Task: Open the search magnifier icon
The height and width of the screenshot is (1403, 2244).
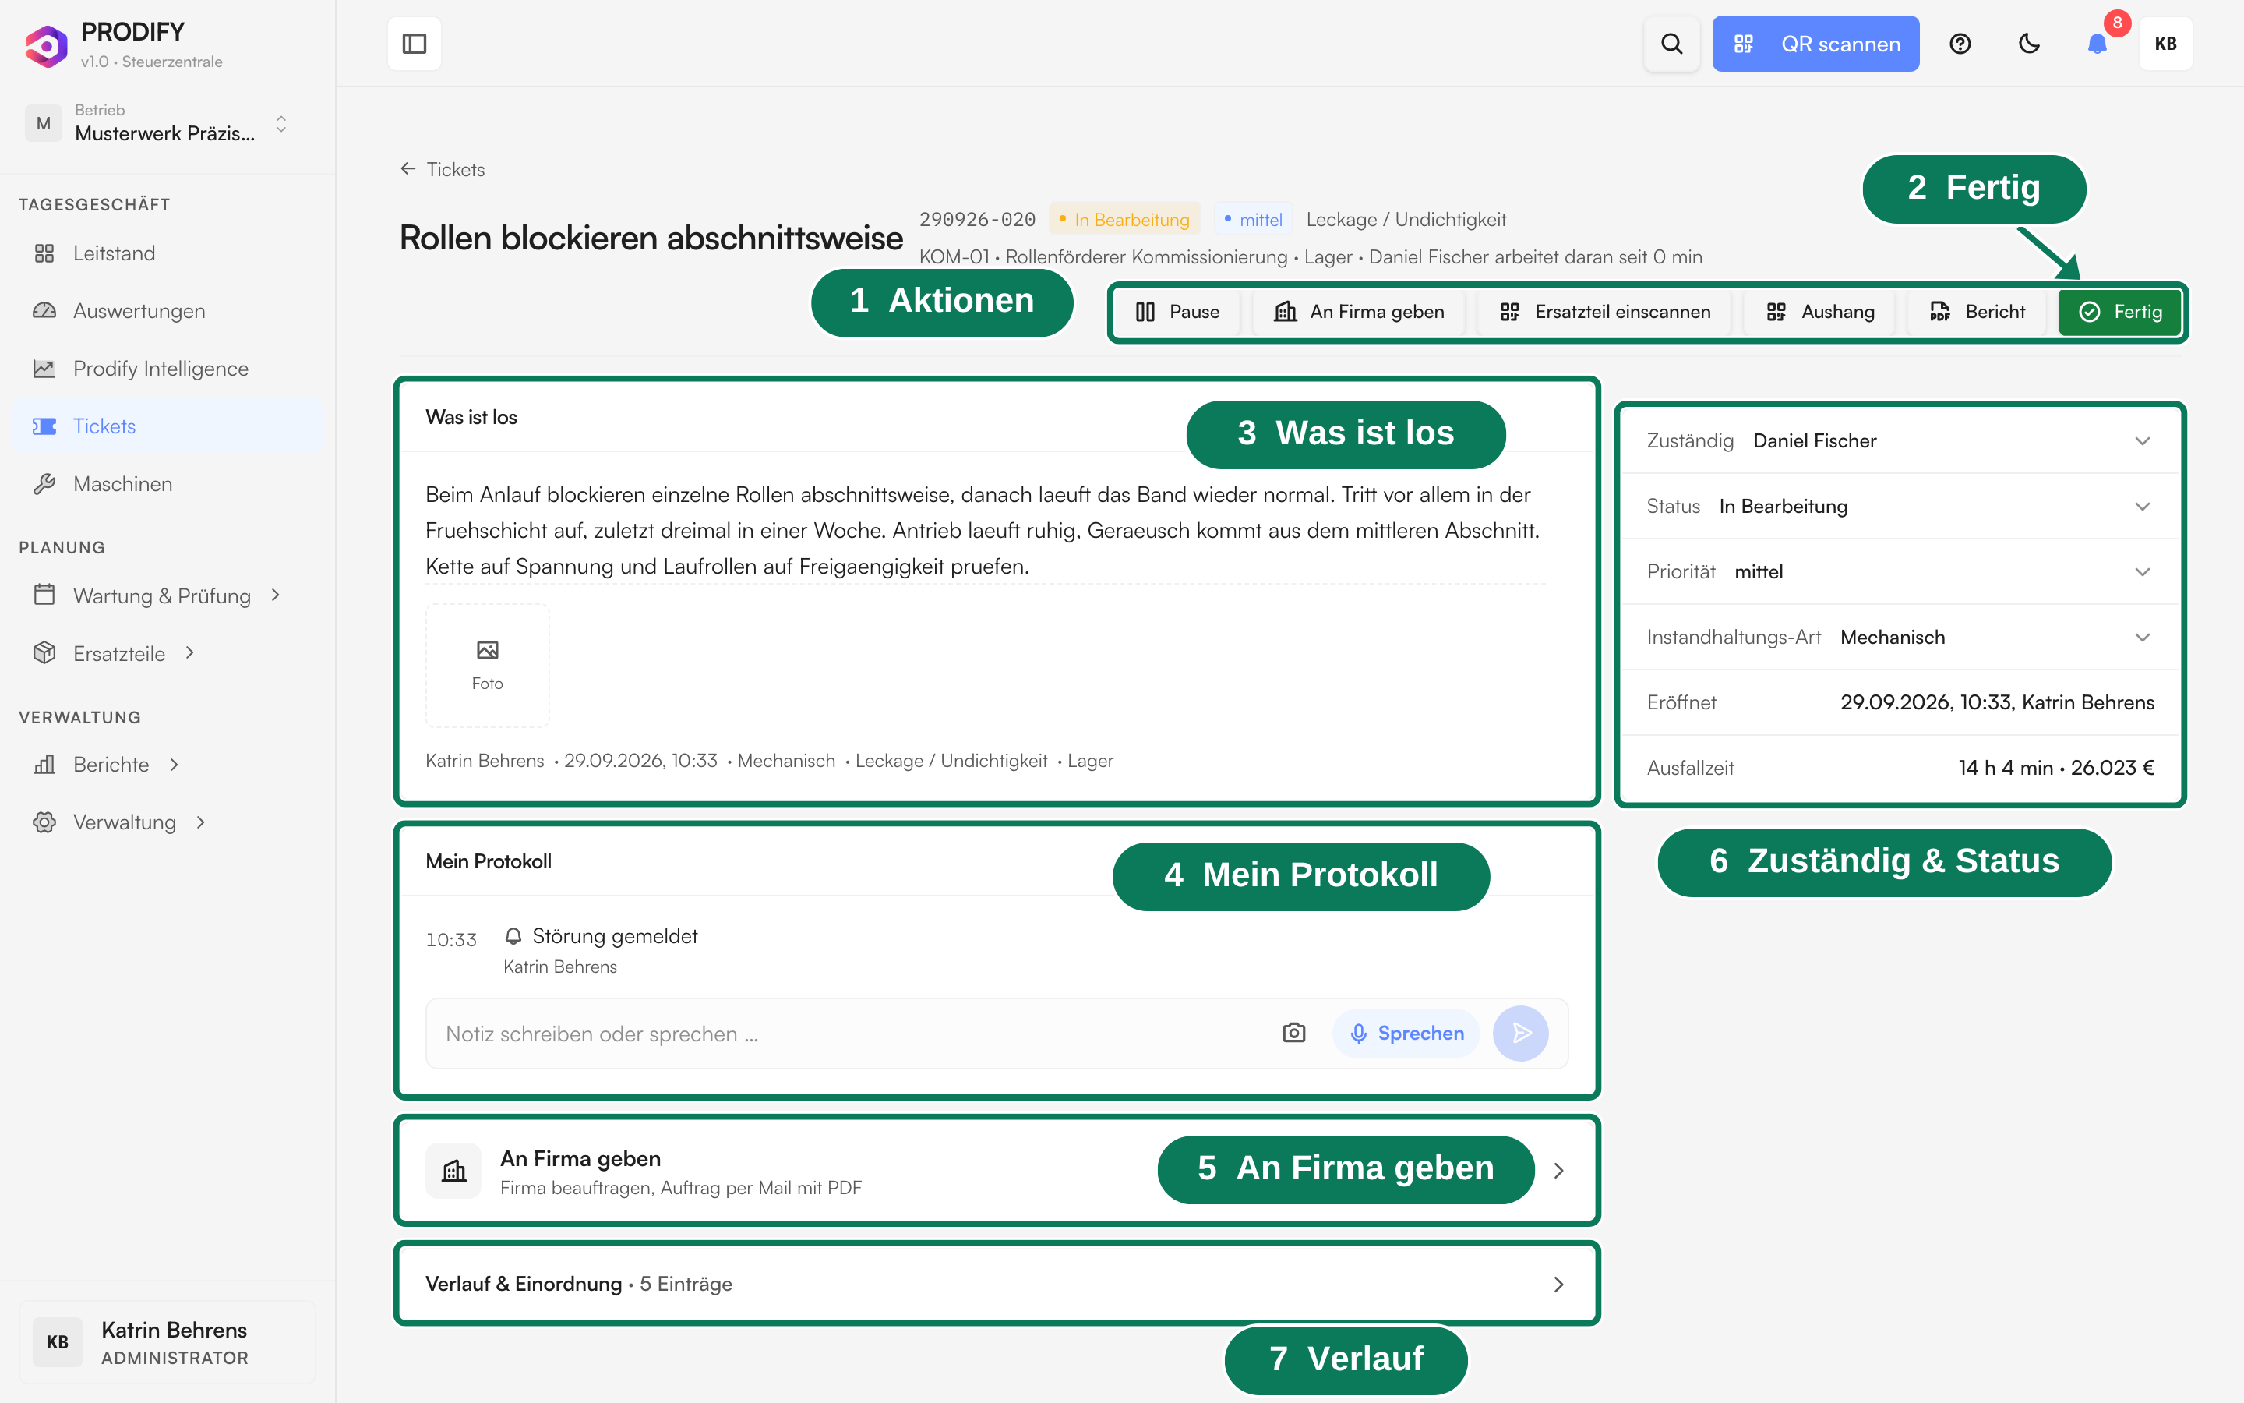Action: click(1671, 44)
